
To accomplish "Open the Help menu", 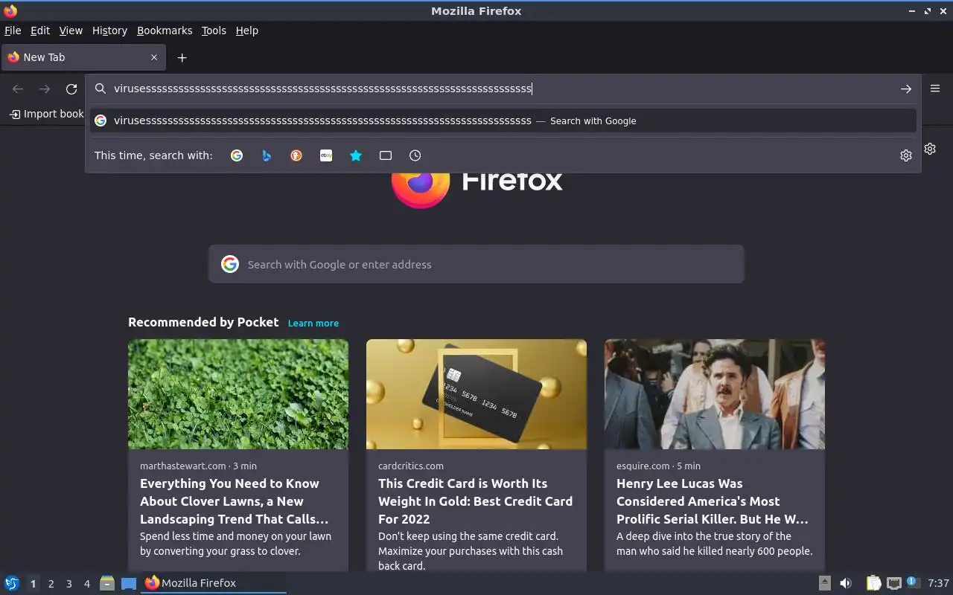I will (247, 30).
